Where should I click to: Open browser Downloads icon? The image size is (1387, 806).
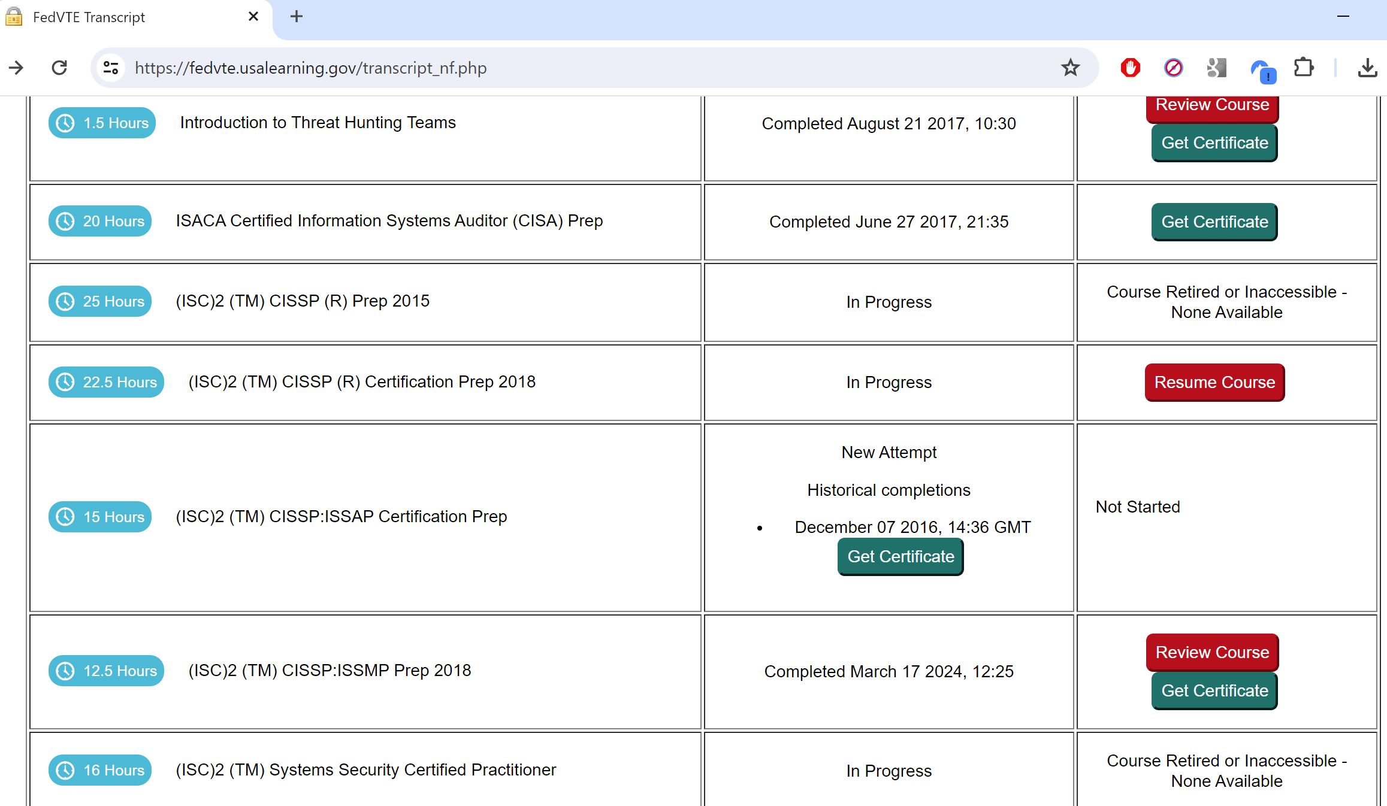1367,68
